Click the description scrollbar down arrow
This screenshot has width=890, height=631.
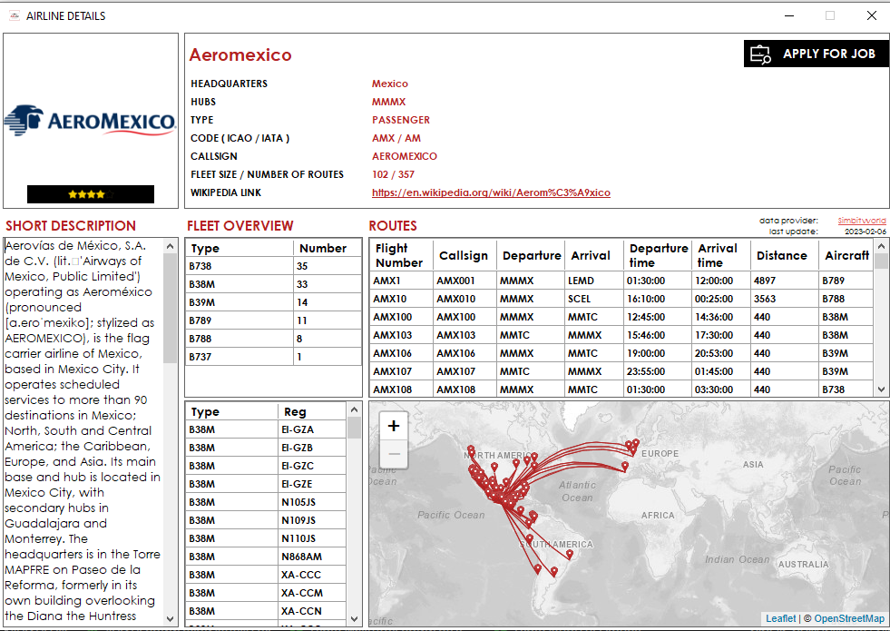170,619
